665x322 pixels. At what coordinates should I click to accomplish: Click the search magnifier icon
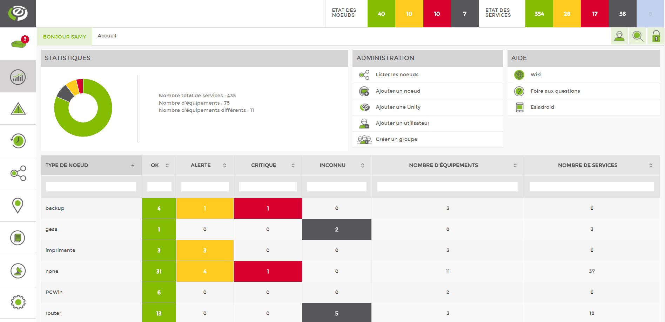click(x=637, y=36)
